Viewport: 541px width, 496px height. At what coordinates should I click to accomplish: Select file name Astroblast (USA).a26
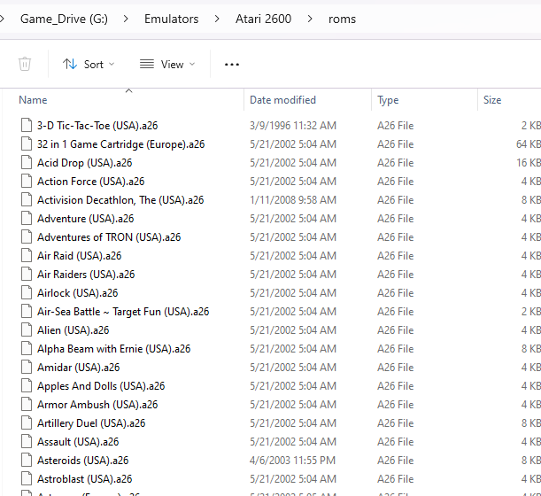click(84, 480)
